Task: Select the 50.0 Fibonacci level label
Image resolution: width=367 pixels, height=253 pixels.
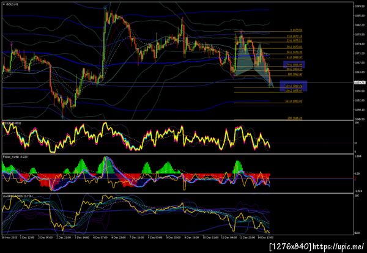Action: [x=294, y=52]
